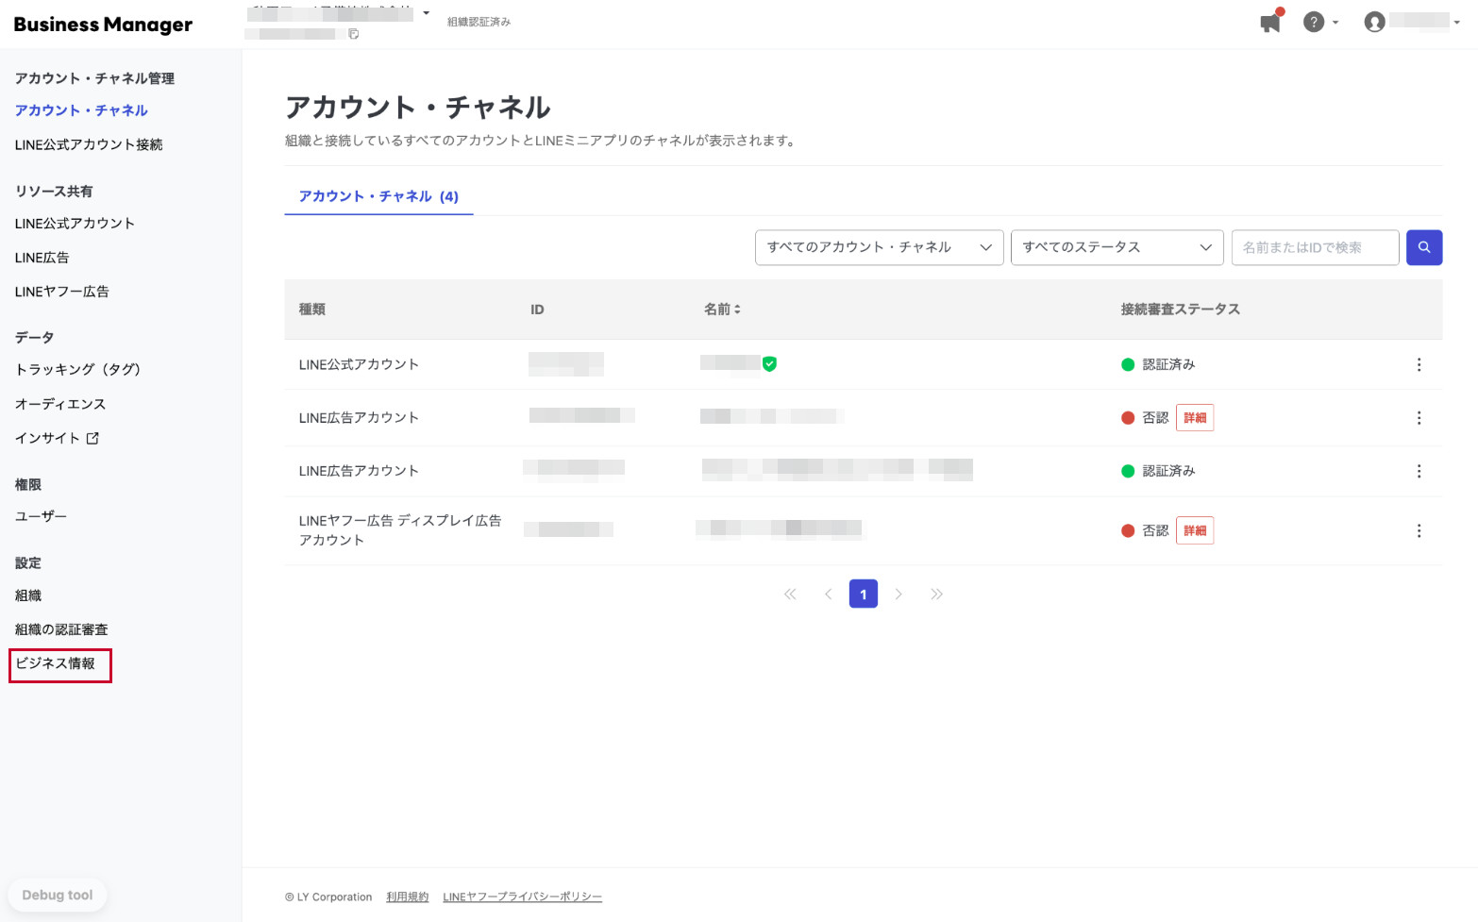The width and height of the screenshot is (1478, 922).
Task: Open the すべてのアカウント・チャネル filter dropdown
Action: [879, 247]
